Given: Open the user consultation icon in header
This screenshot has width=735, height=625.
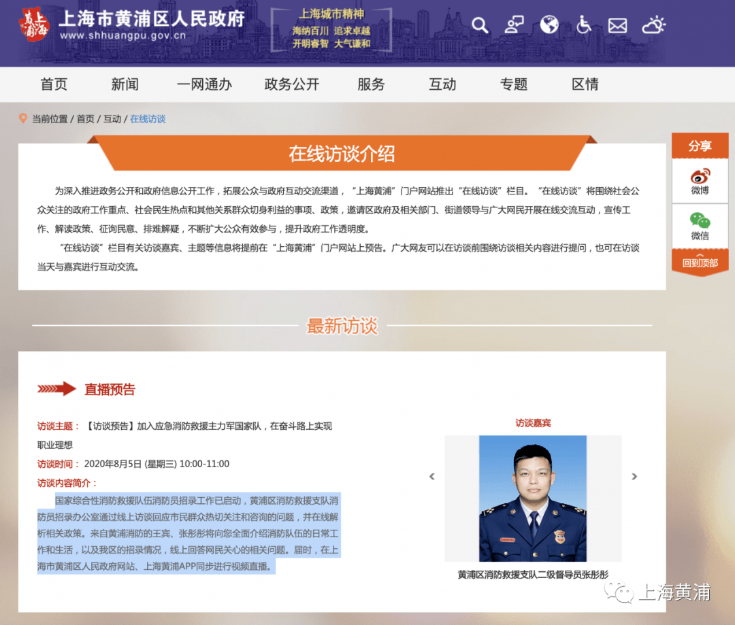Looking at the screenshot, I should [x=514, y=25].
